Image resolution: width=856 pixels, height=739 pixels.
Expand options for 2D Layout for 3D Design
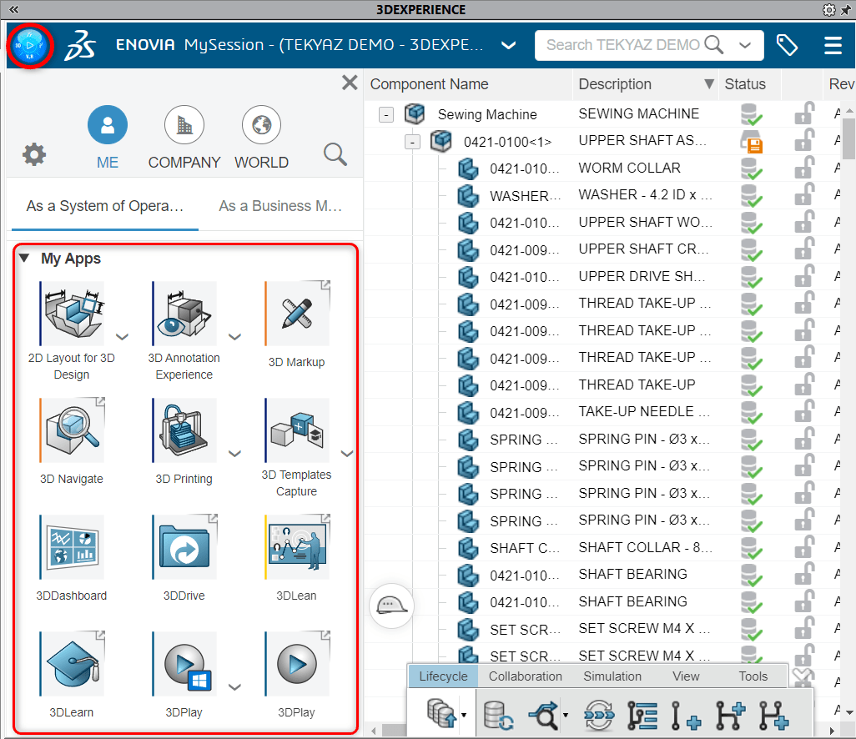click(123, 337)
